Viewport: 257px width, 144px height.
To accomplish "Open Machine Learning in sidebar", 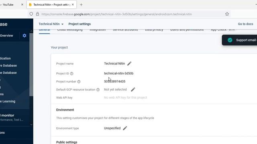I will [8, 101].
